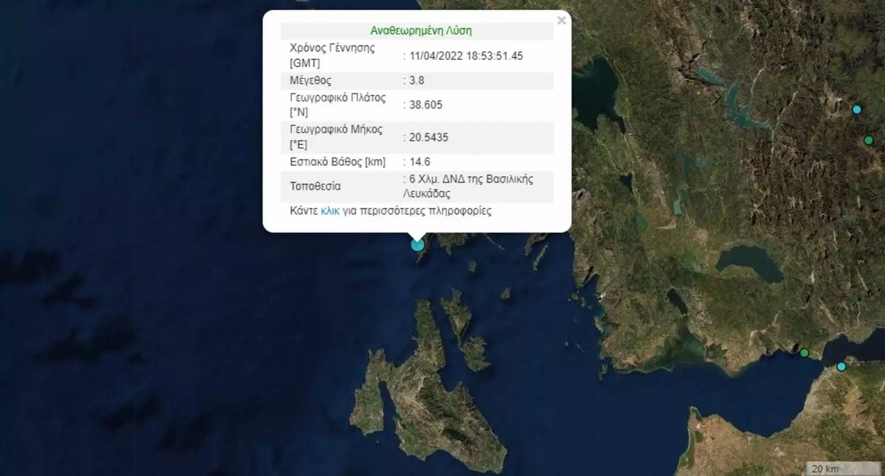Image resolution: width=885 pixels, height=476 pixels.
Task: Click the origin time value 11/04/2022 18:53:51.45
Action: click(x=466, y=56)
